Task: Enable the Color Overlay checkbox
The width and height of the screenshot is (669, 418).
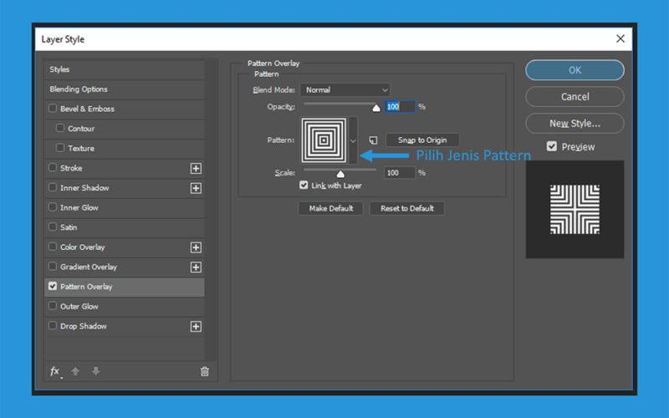Action: click(53, 246)
